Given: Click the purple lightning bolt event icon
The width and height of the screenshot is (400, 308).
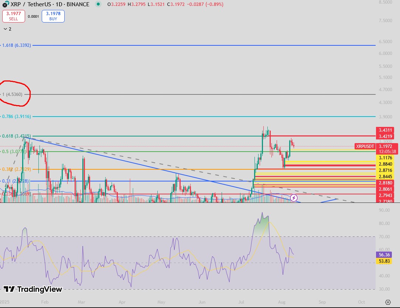Looking at the screenshot, I should tap(294, 198).
